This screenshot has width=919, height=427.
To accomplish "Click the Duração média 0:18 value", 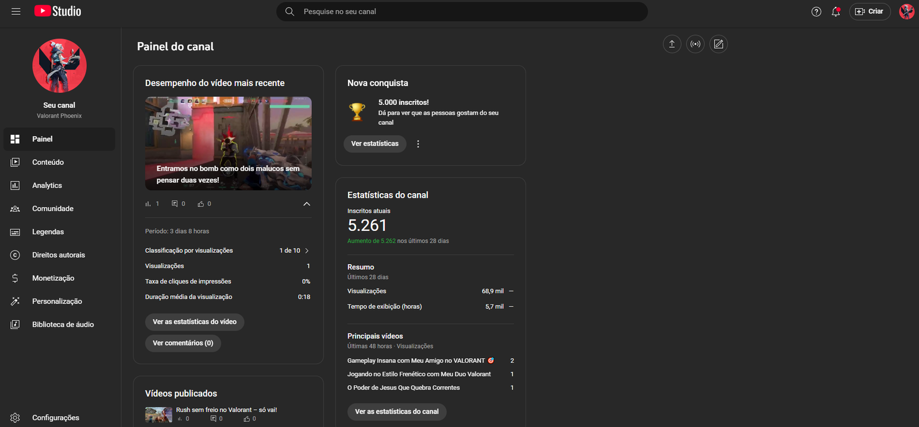I will [304, 297].
